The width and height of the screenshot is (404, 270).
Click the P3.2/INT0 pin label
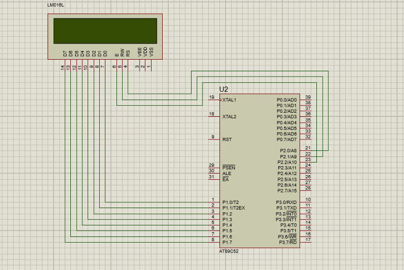[x=286, y=213]
